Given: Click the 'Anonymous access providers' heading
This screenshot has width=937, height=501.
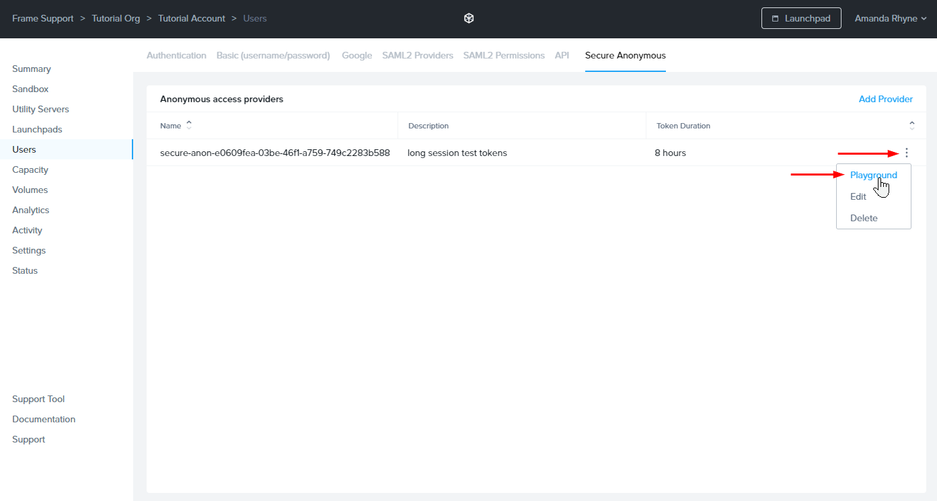Looking at the screenshot, I should (222, 99).
